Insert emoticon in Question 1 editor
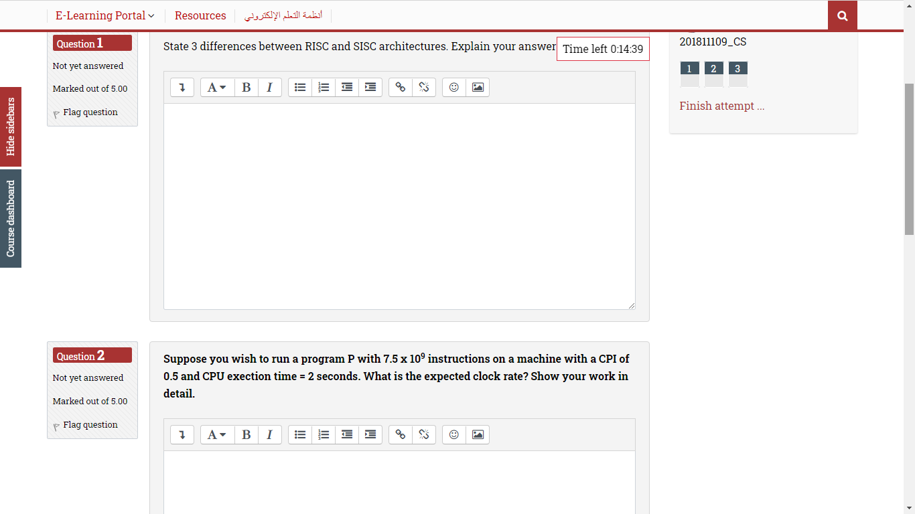 coord(454,87)
